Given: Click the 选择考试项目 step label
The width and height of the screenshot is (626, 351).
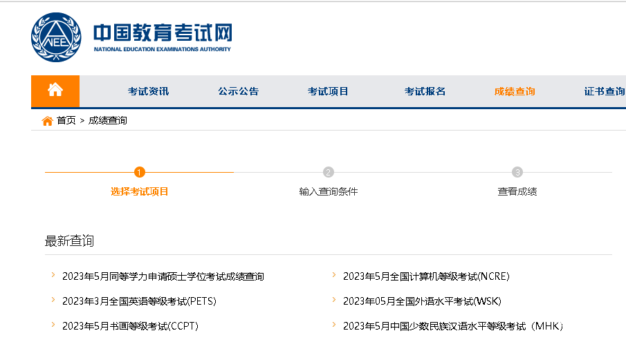Looking at the screenshot, I should (139, 192).
